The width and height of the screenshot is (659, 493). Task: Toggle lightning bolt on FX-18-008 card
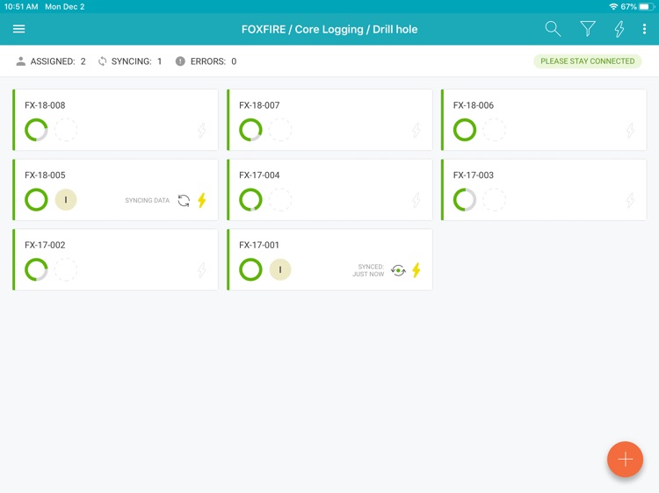click(x=202, y=130)
